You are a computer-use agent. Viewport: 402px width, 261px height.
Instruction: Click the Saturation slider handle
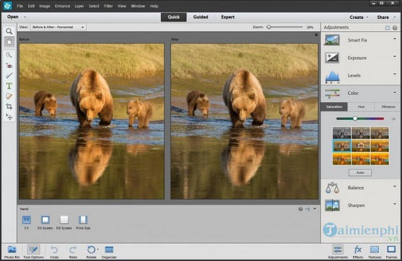(x=355, y=118)
